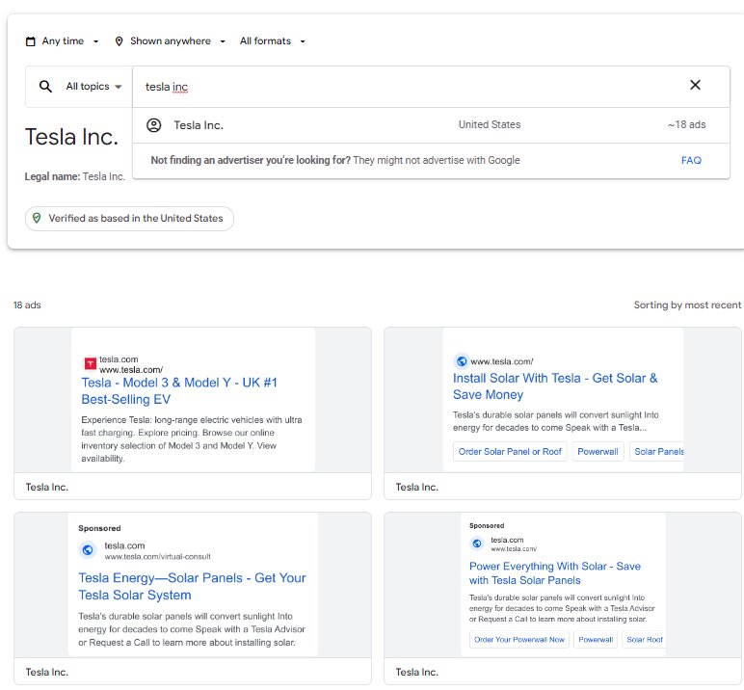Open the All formats dropdown
The image size is (744, 690).
[x=273, y=41]
